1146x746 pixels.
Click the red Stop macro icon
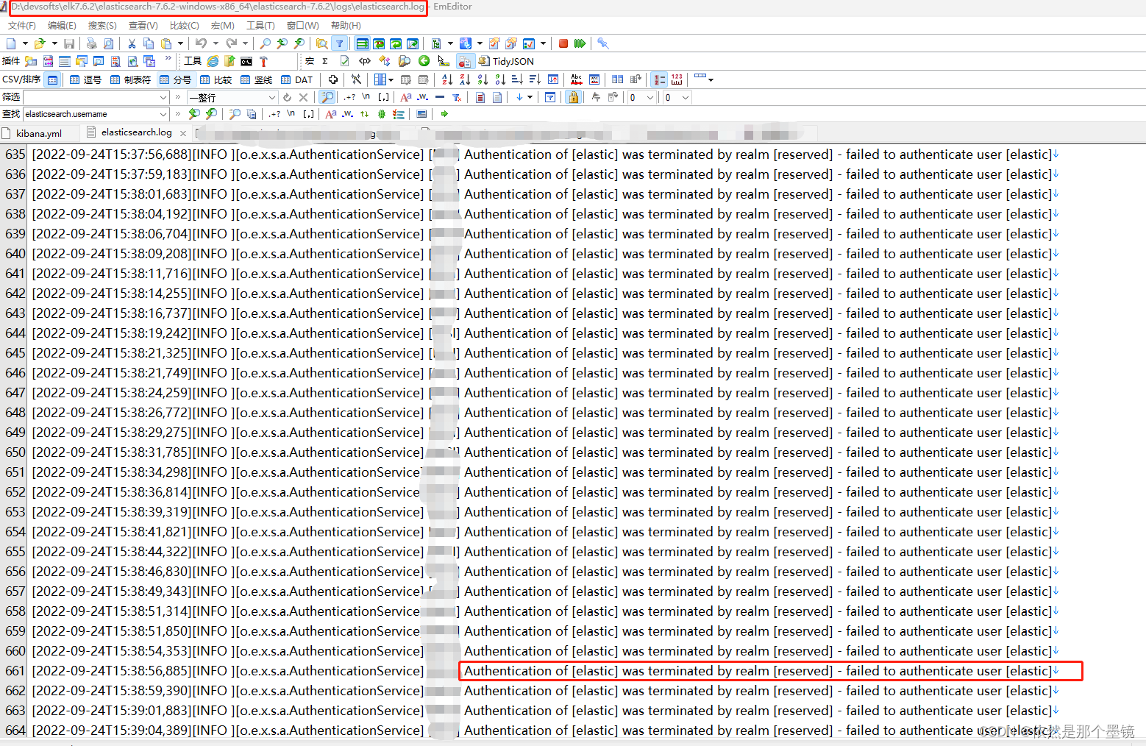click(x=563, y=43)
